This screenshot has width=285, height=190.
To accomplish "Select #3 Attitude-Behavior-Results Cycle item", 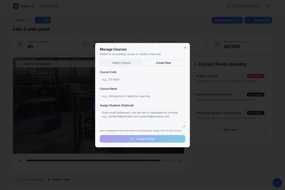I will pos(230,115).
